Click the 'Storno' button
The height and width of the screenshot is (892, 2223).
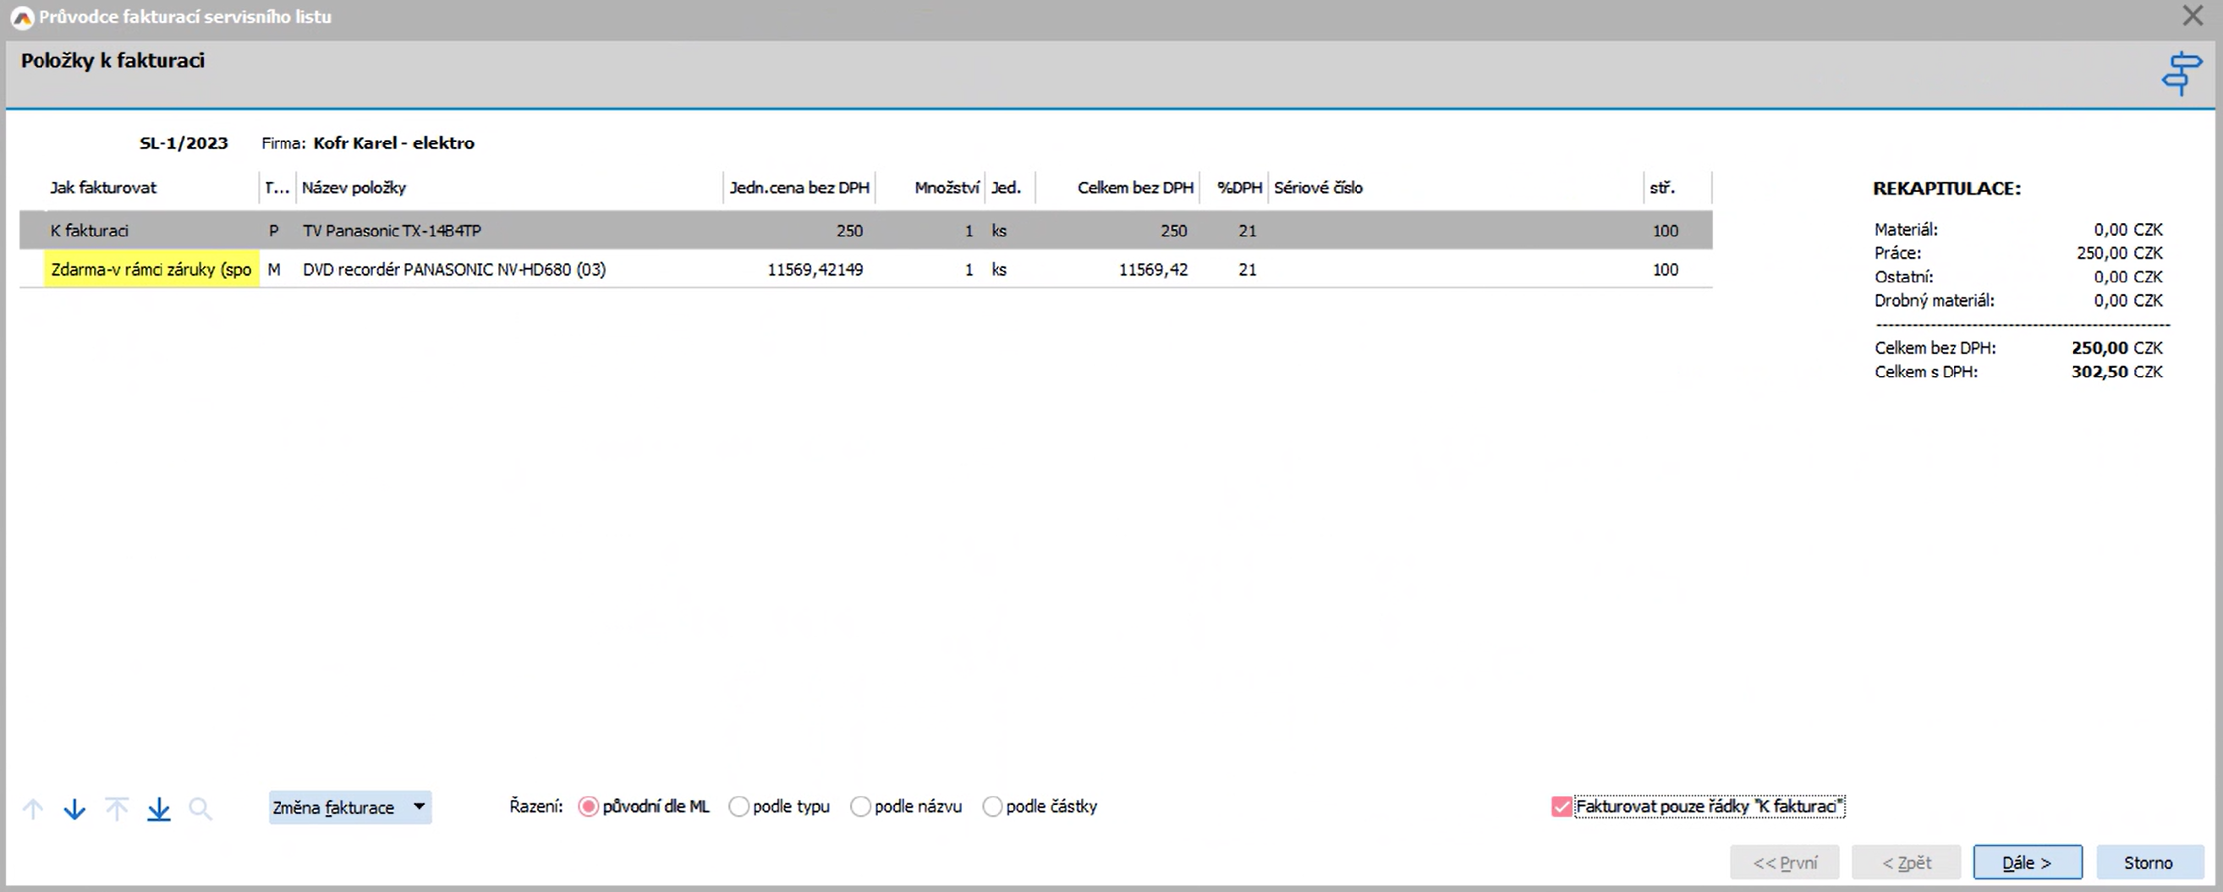pos(2148,862)
